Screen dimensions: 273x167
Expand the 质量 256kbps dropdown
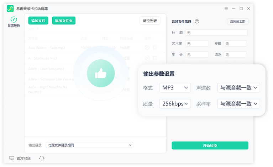tap(175, 104)
